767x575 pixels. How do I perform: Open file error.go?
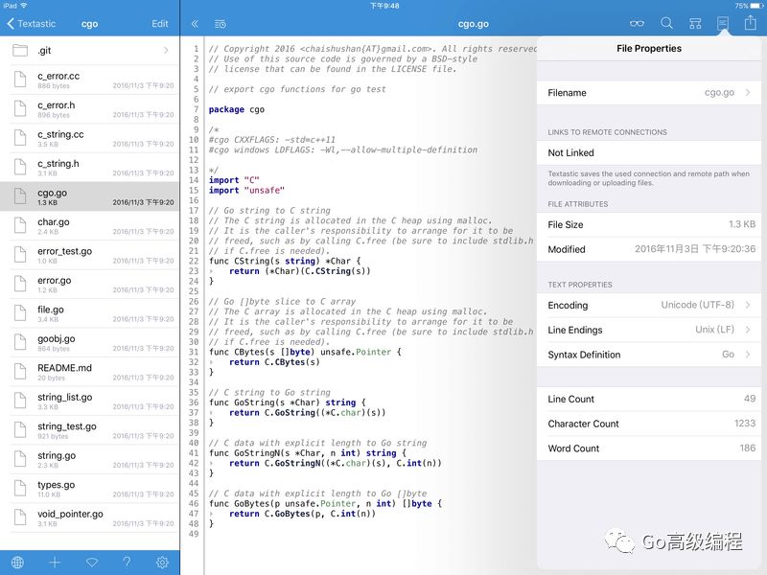click(90, 285)
